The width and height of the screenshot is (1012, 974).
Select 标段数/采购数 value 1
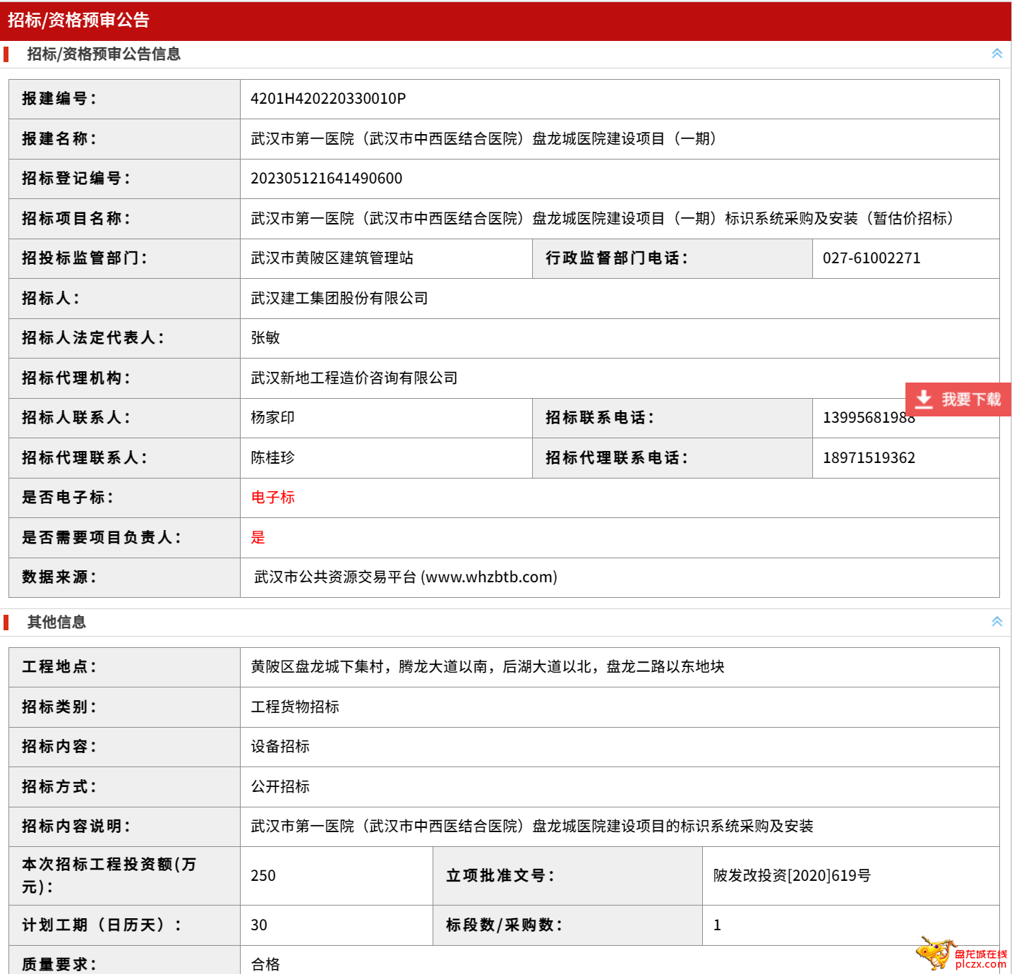717,925
